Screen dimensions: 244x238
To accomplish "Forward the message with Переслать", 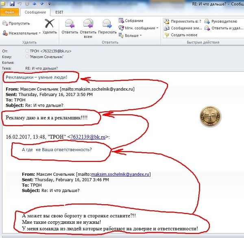I will (x=107, y=26).
